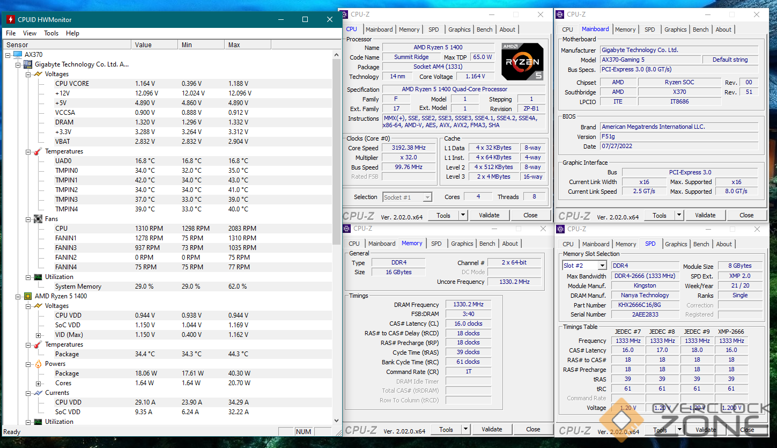The height and width of the screenshot is (448, 777).
Task: Click the Powers flame icon
Action: coord(38,364)
